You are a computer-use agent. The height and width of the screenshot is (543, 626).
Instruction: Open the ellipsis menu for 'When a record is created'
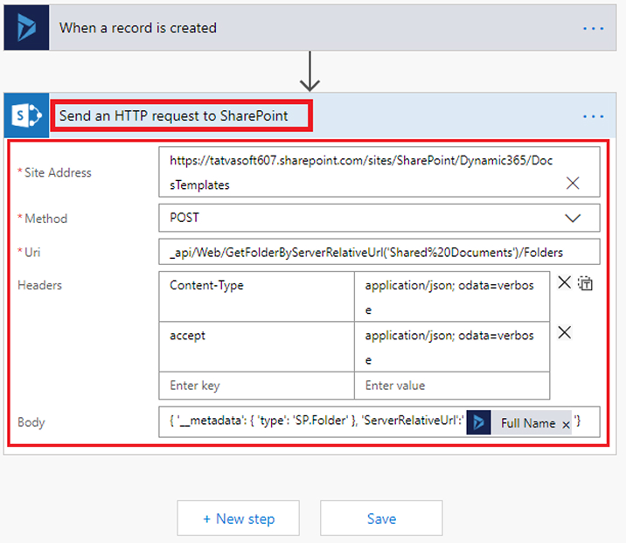[x=594, y=28]
